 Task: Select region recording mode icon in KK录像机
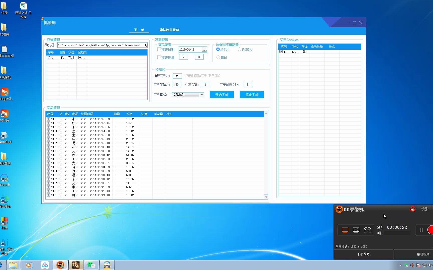click(x=356, y=230)
